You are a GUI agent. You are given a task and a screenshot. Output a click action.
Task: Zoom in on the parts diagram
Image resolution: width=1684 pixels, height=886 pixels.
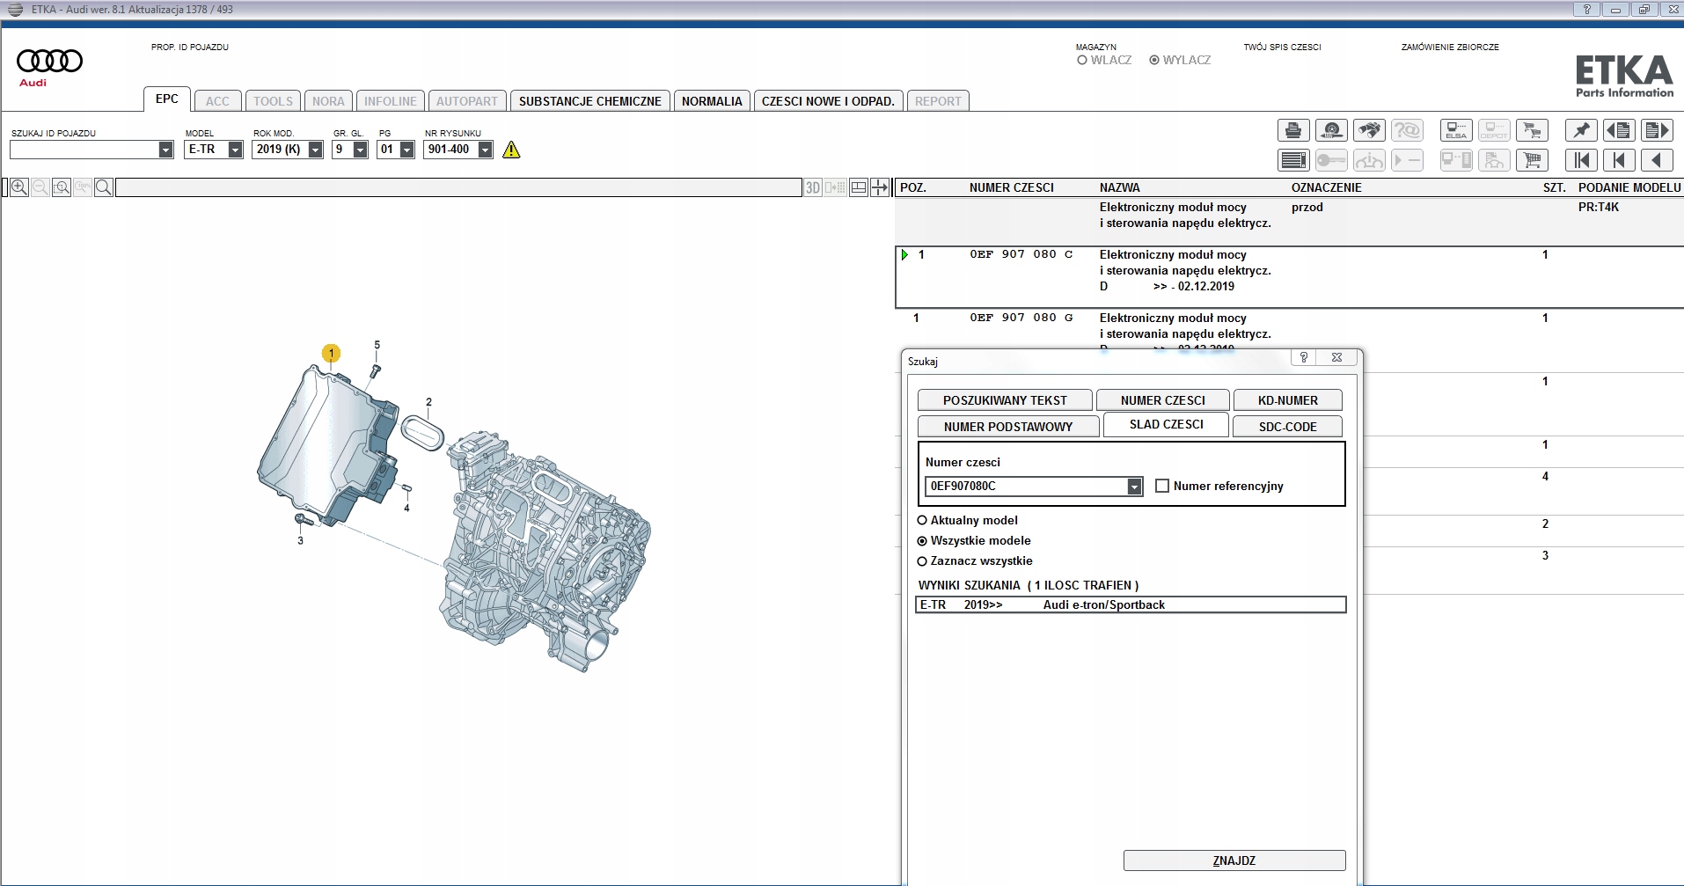[19, 187]
